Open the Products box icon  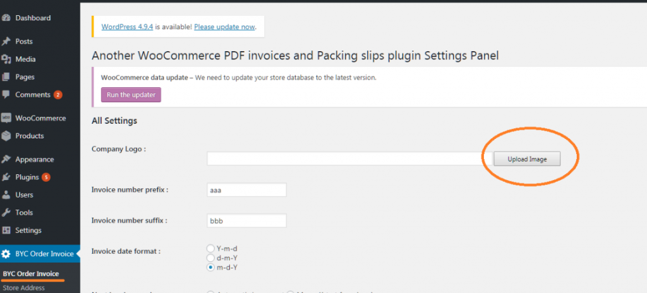click(x=6, y=136)
